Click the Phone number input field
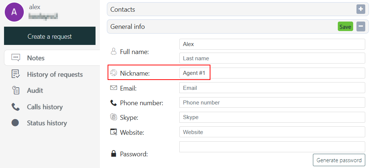 point(272,102)
